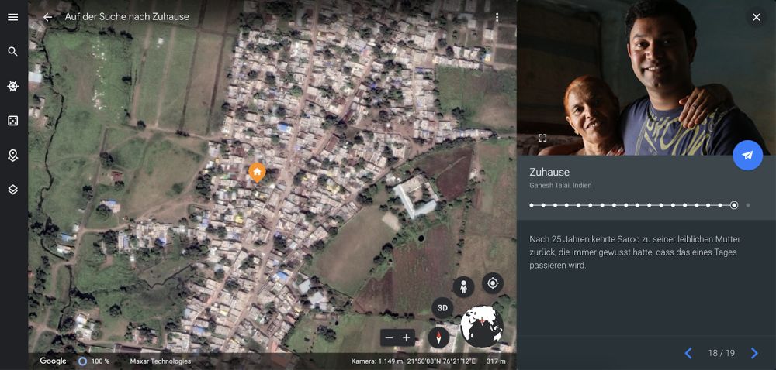Viewport: 776px width, 370px height.
Task: Open the map style layers icon
Action: (13, 190)
